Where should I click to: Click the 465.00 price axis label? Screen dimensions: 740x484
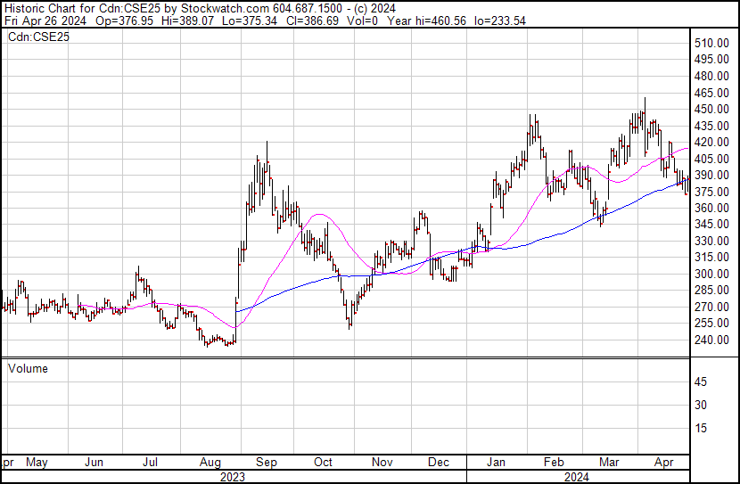pyautogui.click(x=711, y=93)
